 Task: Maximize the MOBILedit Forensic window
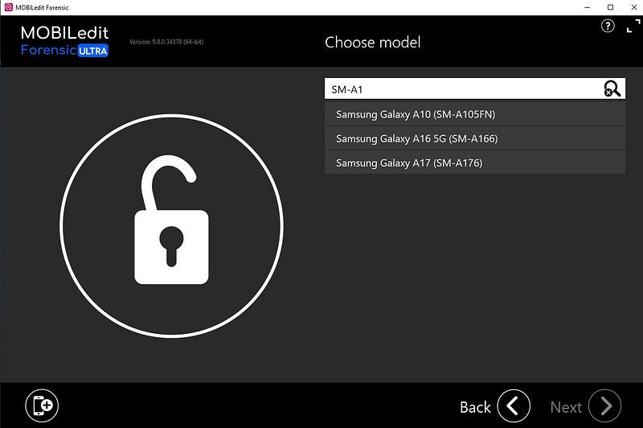(x=610, y=7)
